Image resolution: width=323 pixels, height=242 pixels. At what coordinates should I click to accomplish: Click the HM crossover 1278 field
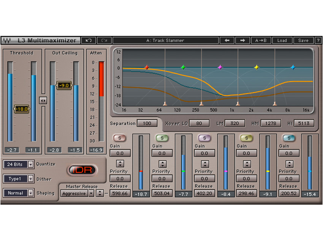click(271, 123)
